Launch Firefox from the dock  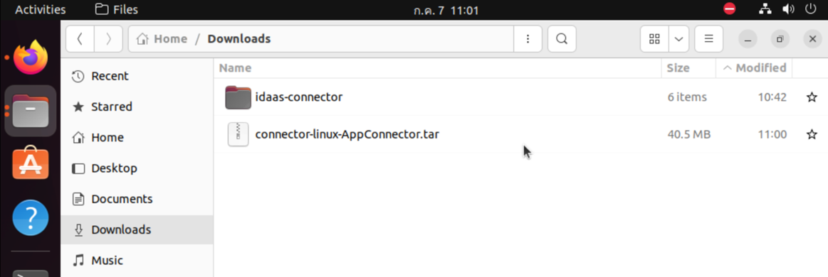[x=31, y=58]
